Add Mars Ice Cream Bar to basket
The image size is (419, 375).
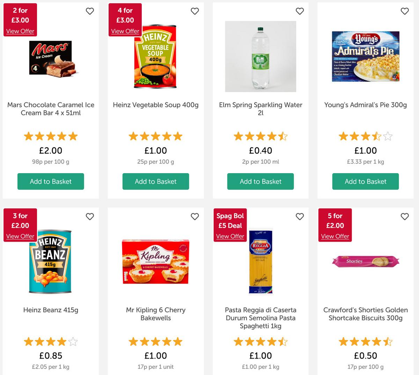pyautogui.click(x=51, y=182)
